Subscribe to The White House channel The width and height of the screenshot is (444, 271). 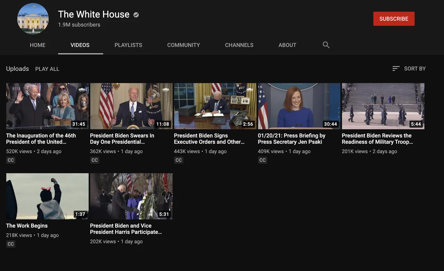[394, 19]
